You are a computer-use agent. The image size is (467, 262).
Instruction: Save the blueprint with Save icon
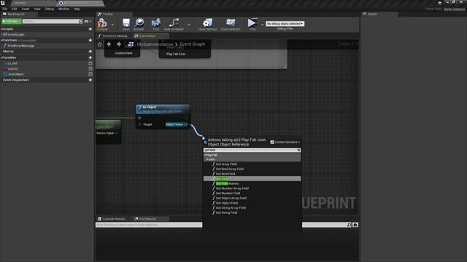[126, 24]
